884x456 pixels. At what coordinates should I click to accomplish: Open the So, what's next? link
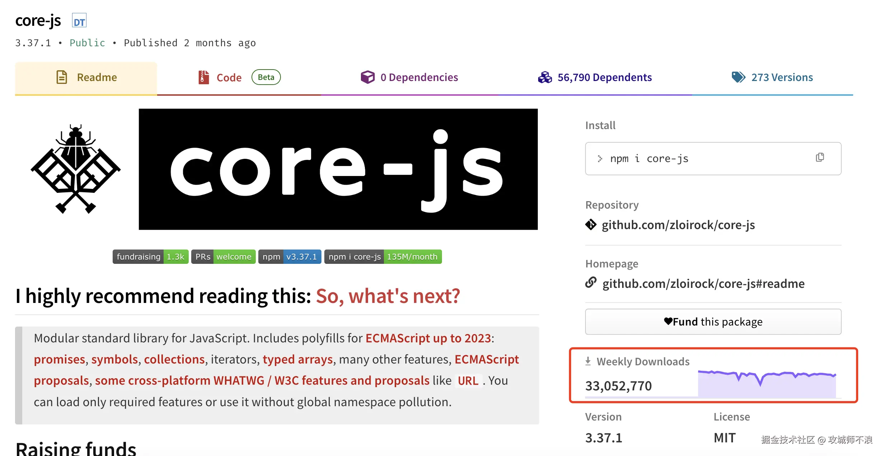coord(387,296)
